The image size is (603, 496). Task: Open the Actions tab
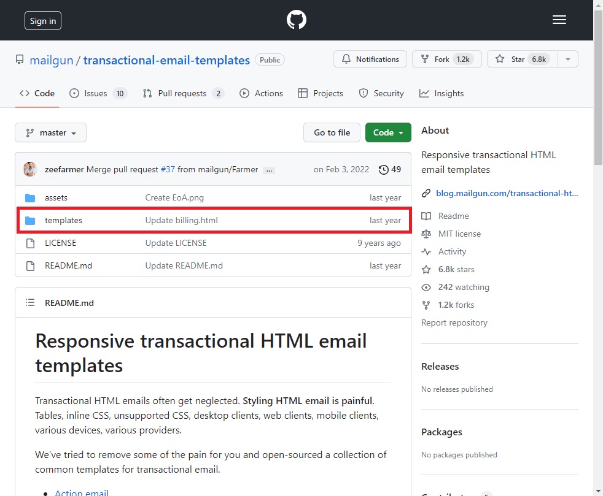pyautogui.click(x=261, y=93)
